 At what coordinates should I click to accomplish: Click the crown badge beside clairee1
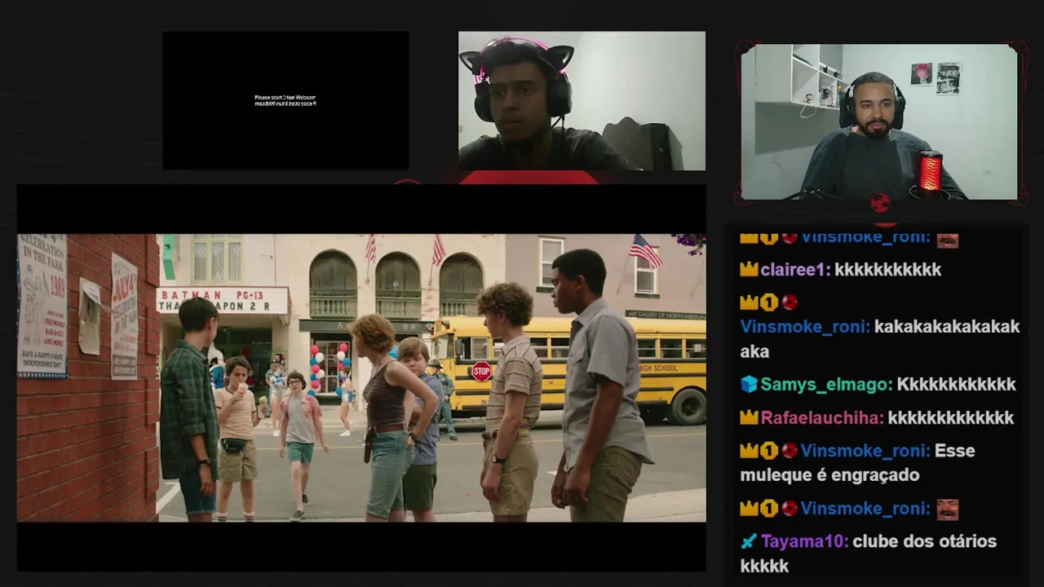point(750,269)
